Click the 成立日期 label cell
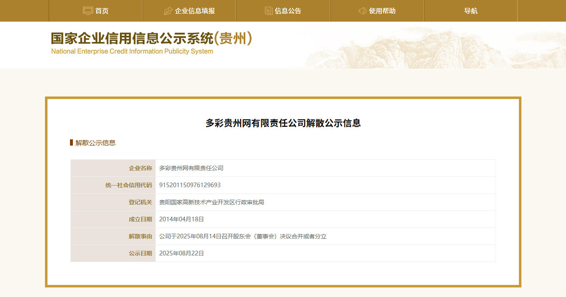Viewport: 566px width, 297px height. (x=113, y=219)
